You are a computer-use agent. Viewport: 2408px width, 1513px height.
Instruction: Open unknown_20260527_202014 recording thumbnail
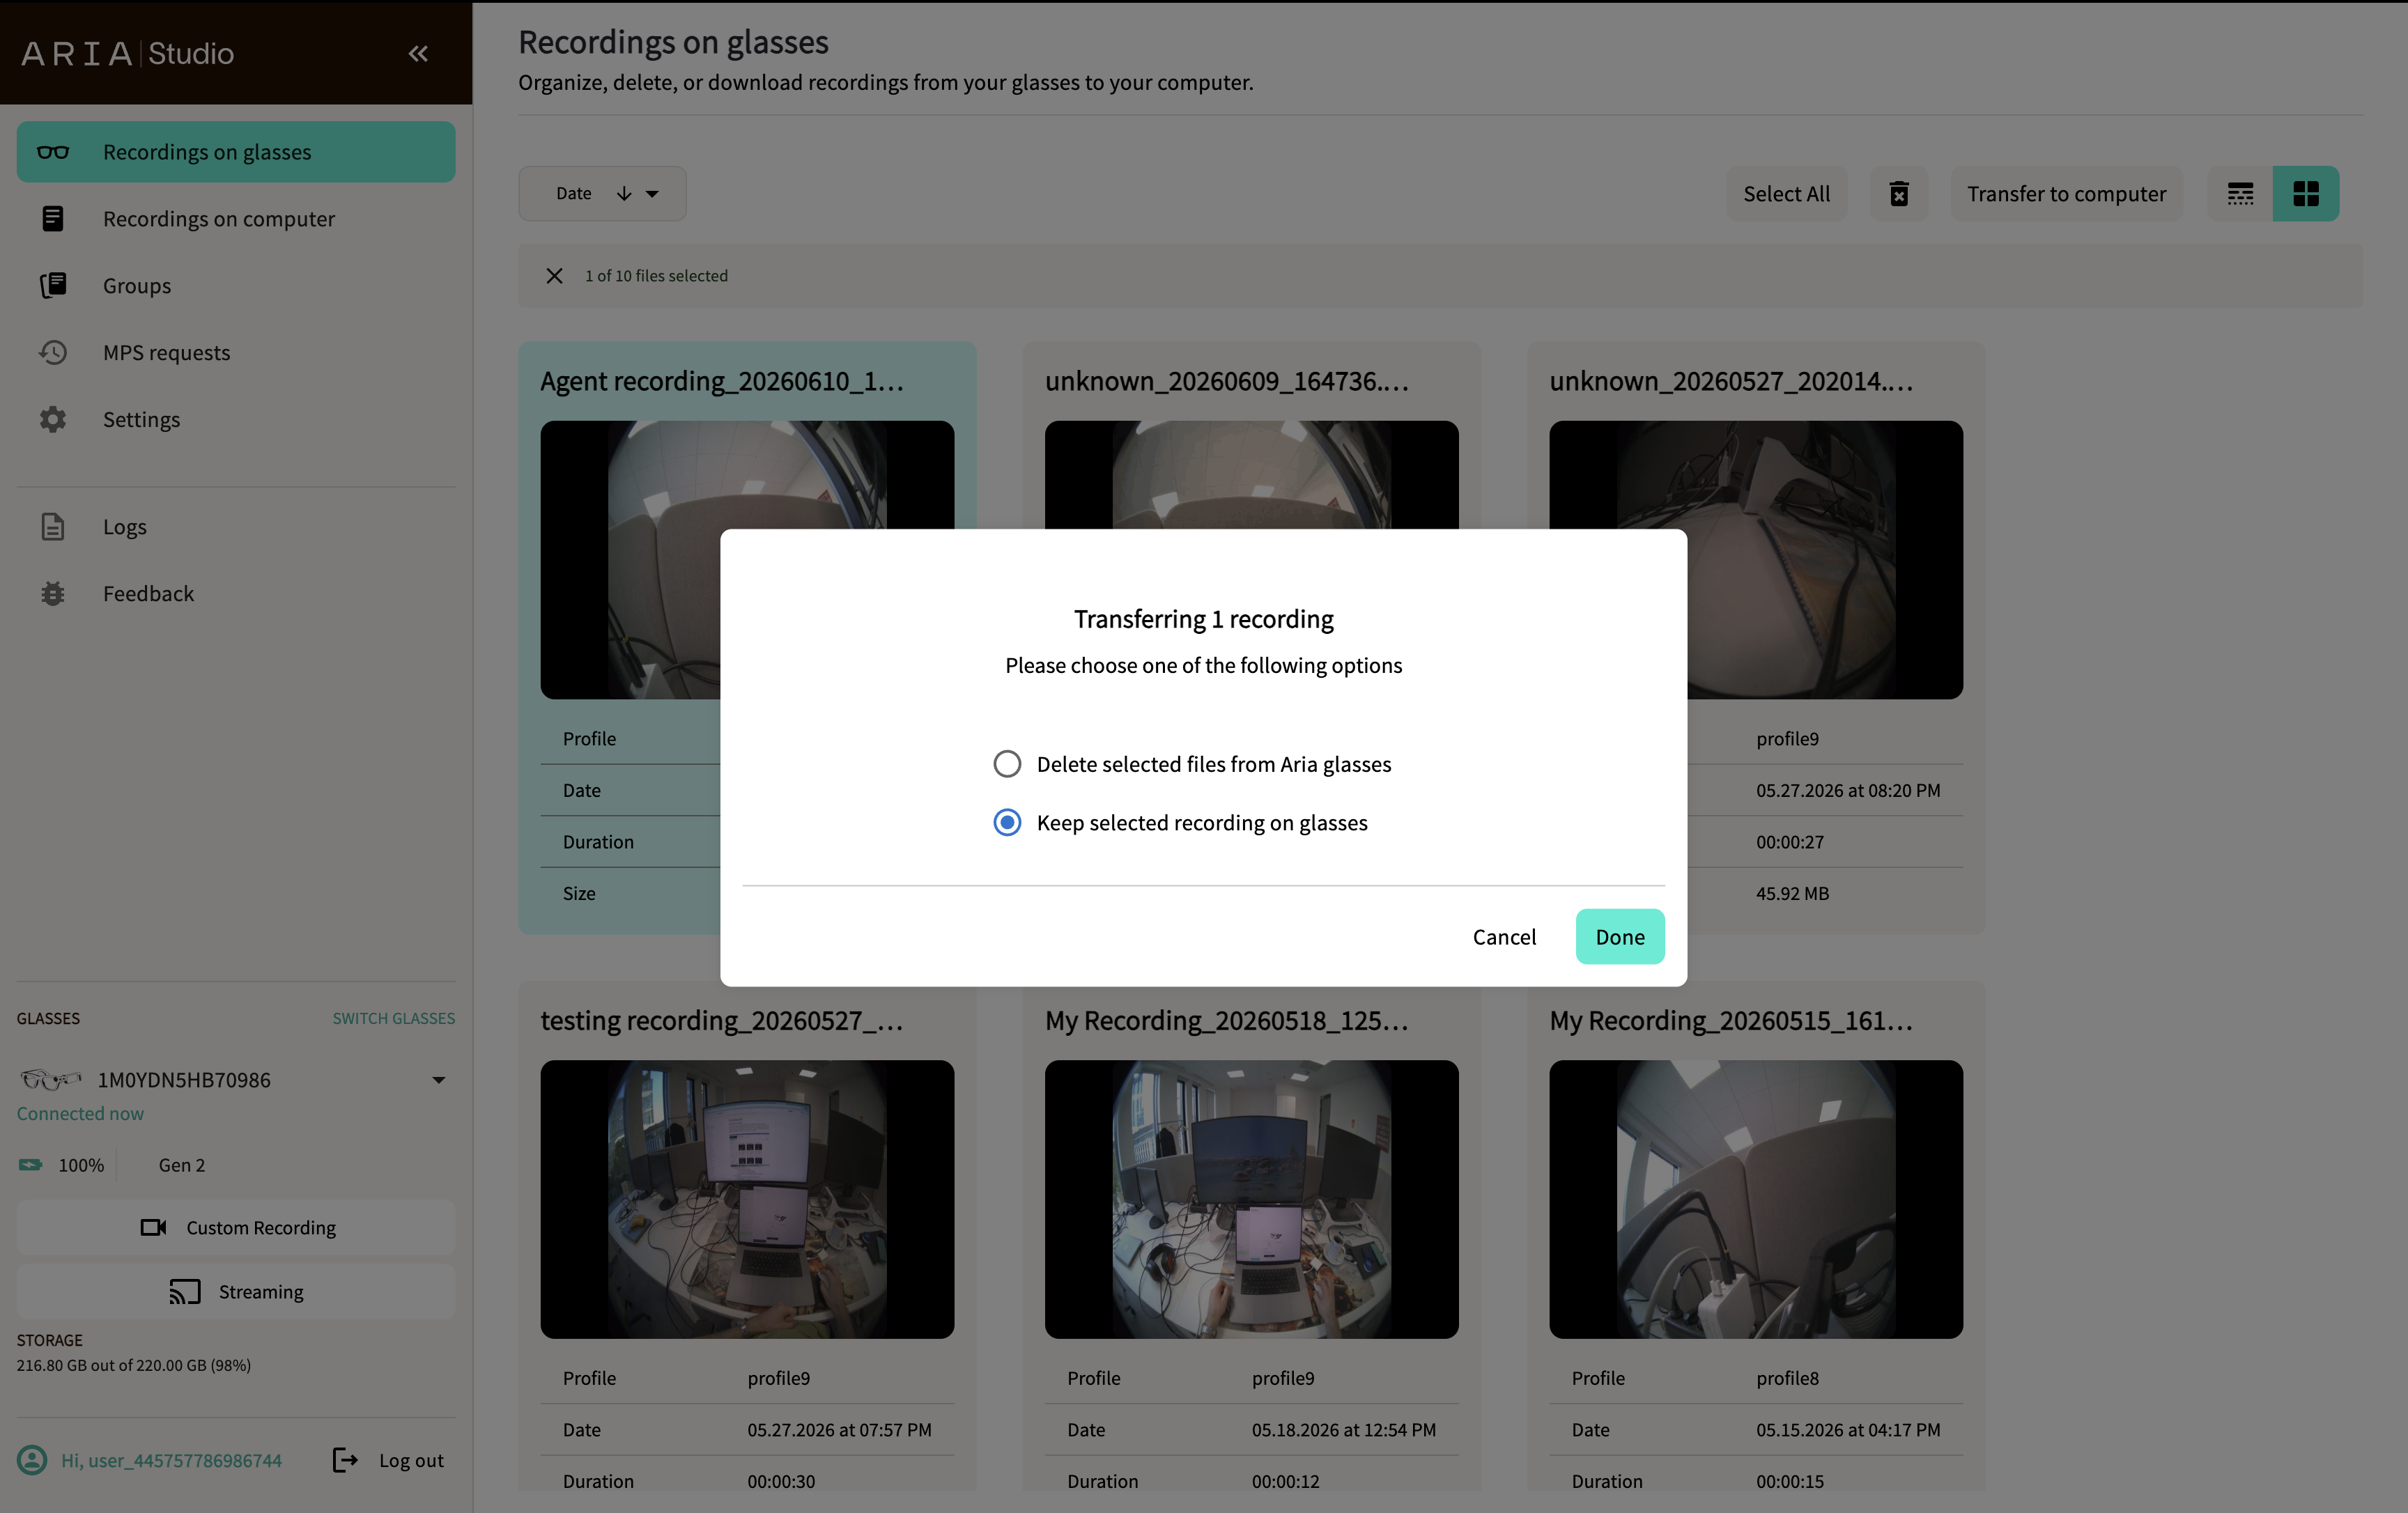[x=1756, y=559]
